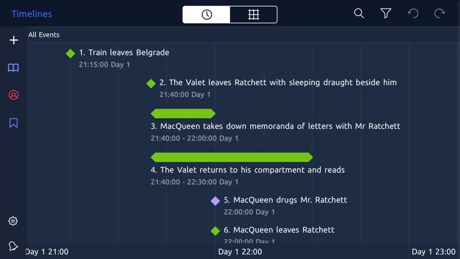Add a new event with plus icon
Viewport: 460px width, 259px height.
tap(13, 41)
